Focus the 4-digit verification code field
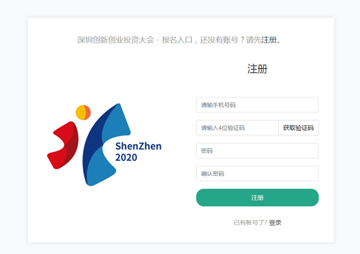360x254 pixels. click(x=237, y=128)
